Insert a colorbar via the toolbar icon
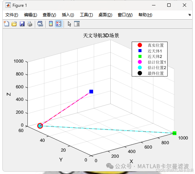195x174 pixels. coord(51,24)
